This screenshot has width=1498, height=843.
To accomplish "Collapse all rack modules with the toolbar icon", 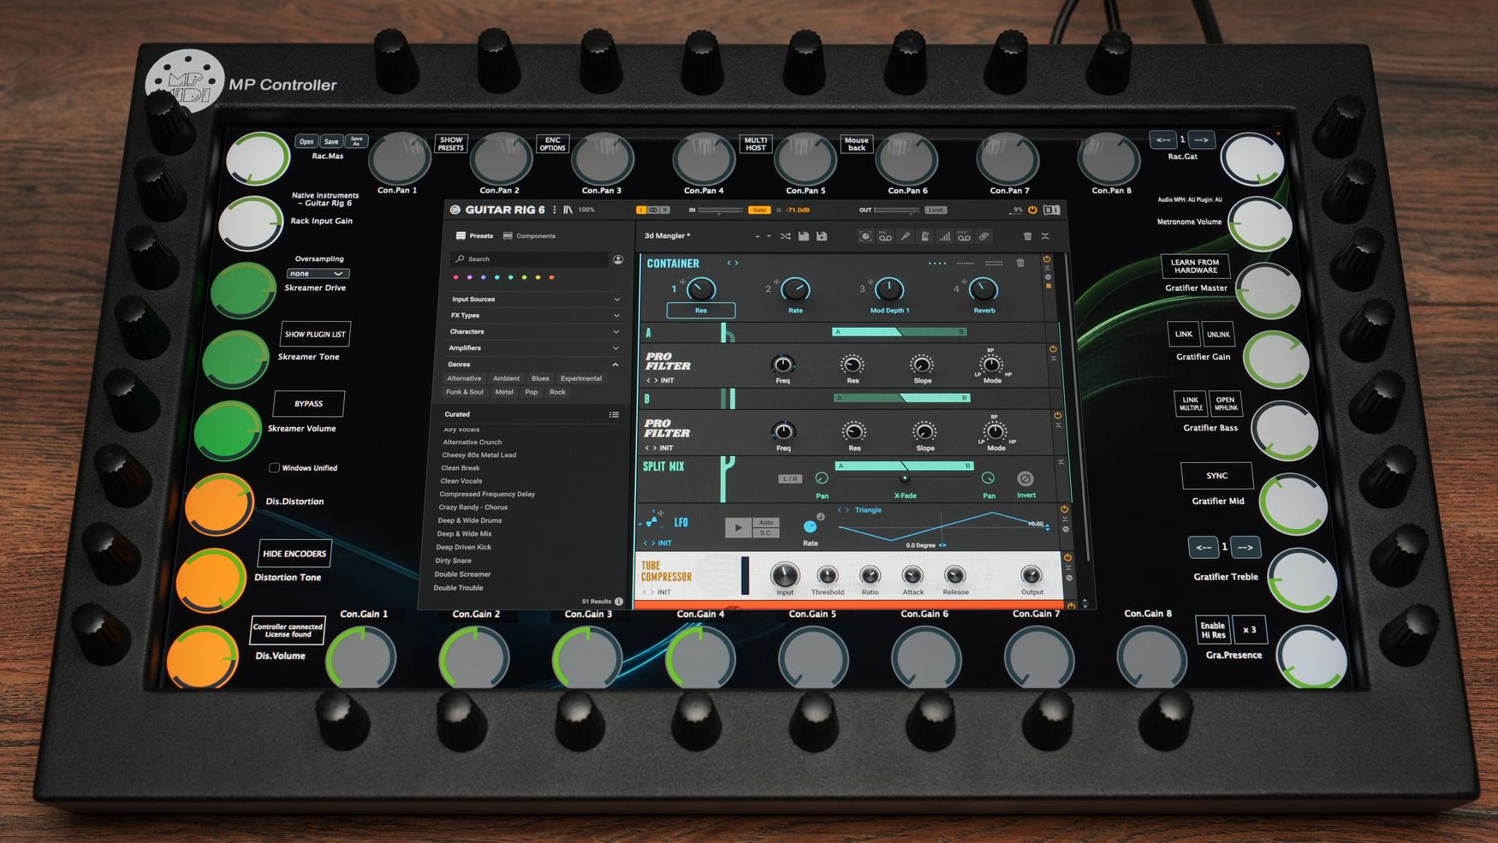I will click(1045, 236).
